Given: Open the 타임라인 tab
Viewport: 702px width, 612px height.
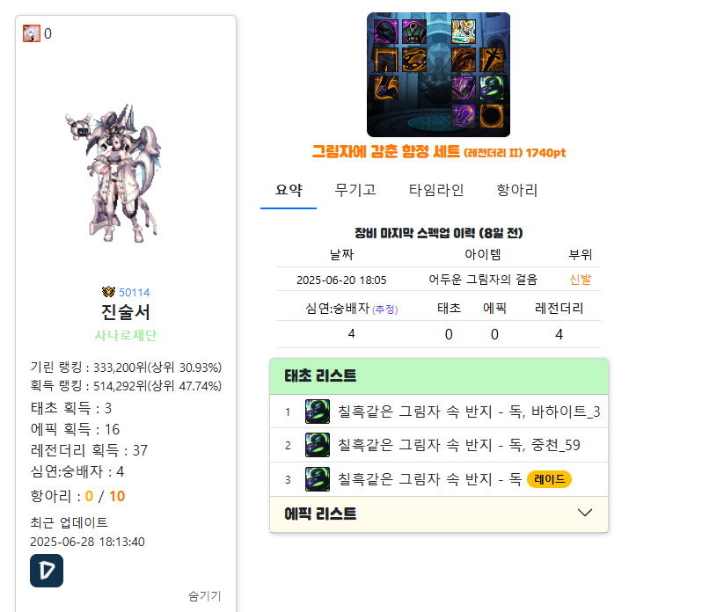Looking at the screenshot, I should [436, 190].
